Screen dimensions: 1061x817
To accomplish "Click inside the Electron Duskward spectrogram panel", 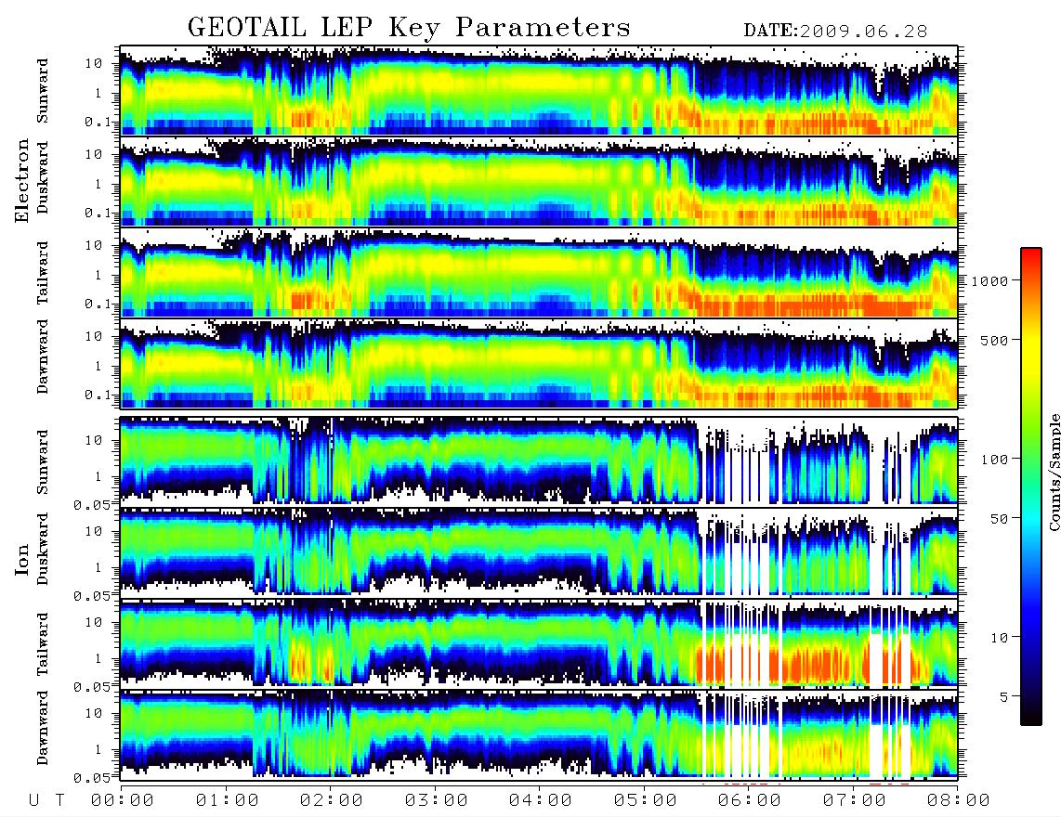I will [x=539, y=181].
